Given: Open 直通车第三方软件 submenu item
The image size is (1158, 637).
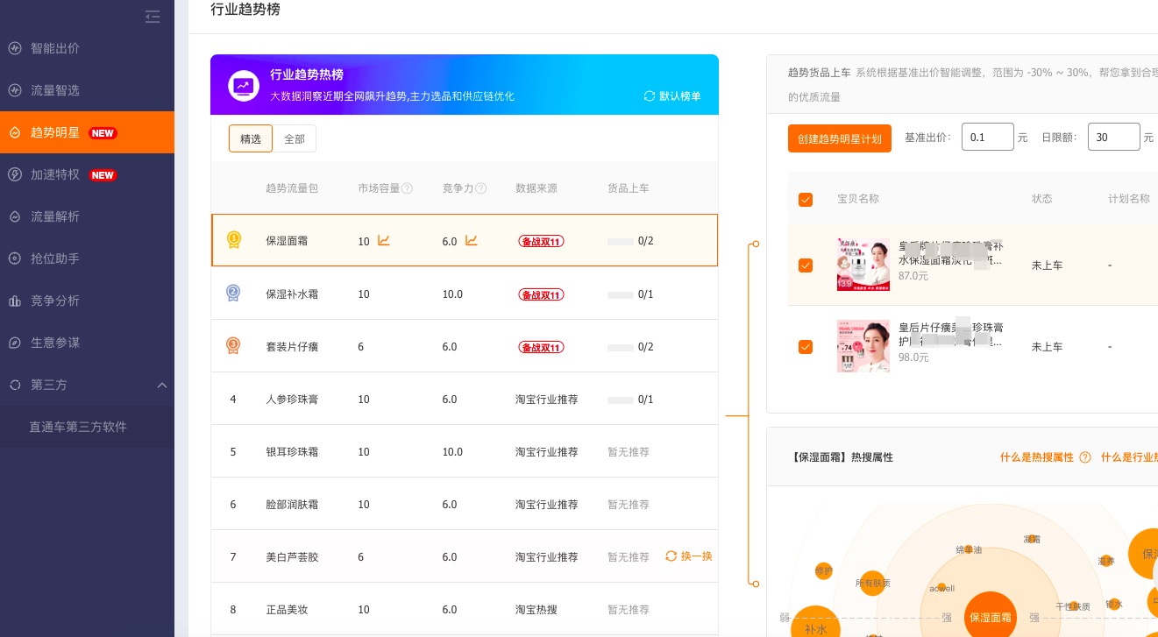Looking at the screenshot, I should coord(78,427).
